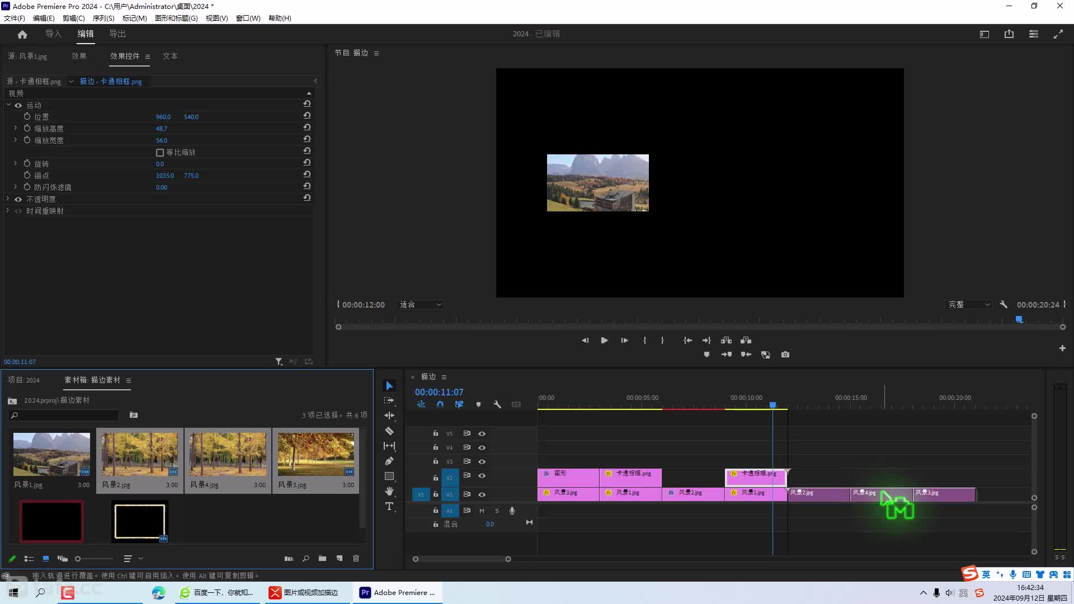Open Quick Export share icon
The width and height of the screenshot is (1074, 604).
pos(1009,34)
